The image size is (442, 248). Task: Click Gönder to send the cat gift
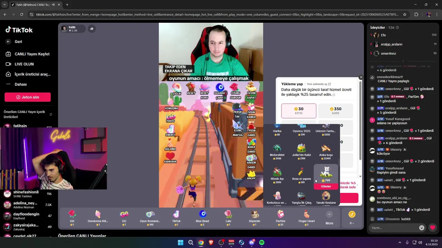coord(326,186)
